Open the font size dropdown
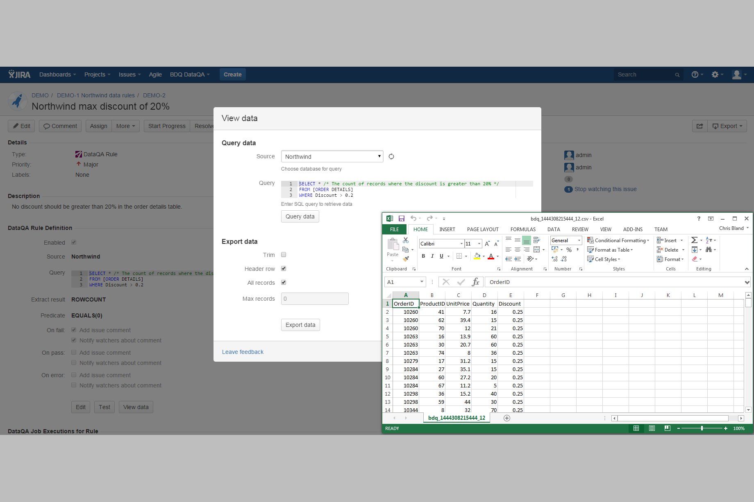This screenshot has width=754, height=502. 479,244
